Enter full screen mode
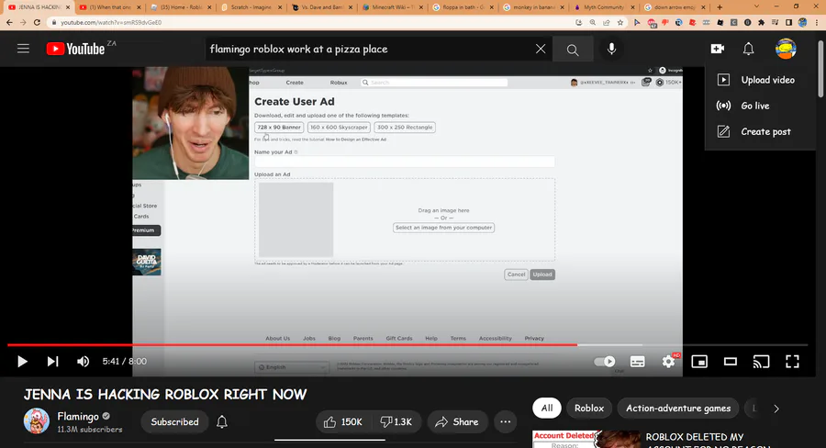Viewport: 826px width, 448px height. [792, 362]
